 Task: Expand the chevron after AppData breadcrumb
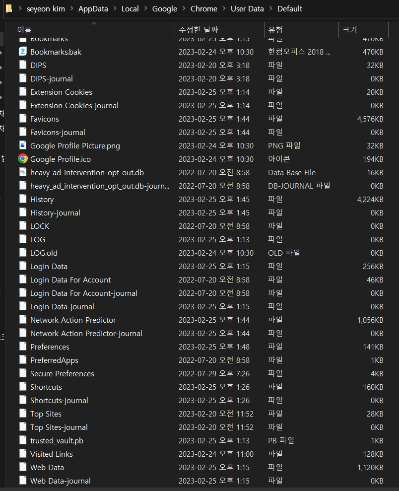[115, 9]
